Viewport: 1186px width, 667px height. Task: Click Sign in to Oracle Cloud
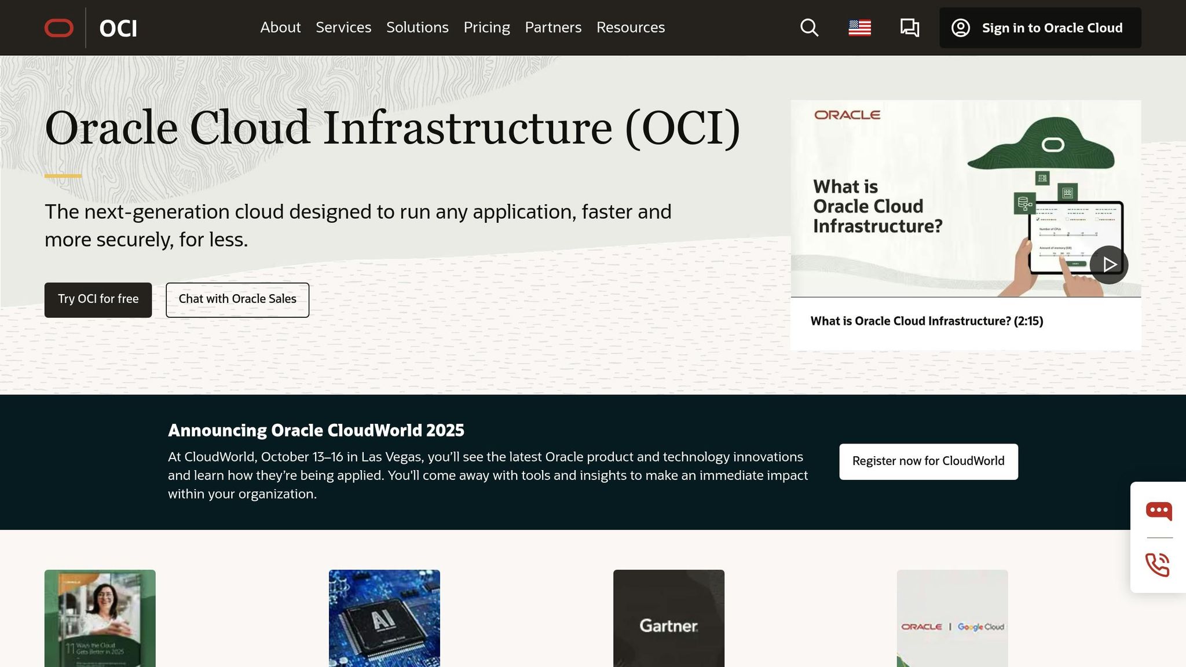[x=1040, y=28]
